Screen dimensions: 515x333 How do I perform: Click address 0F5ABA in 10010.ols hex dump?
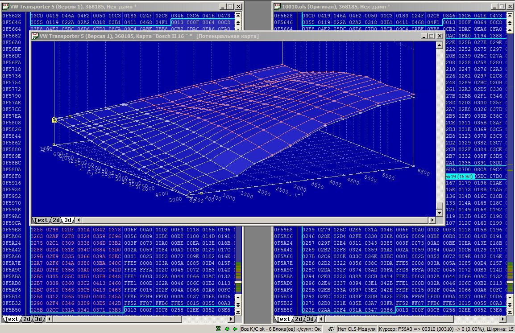(283, 276)
